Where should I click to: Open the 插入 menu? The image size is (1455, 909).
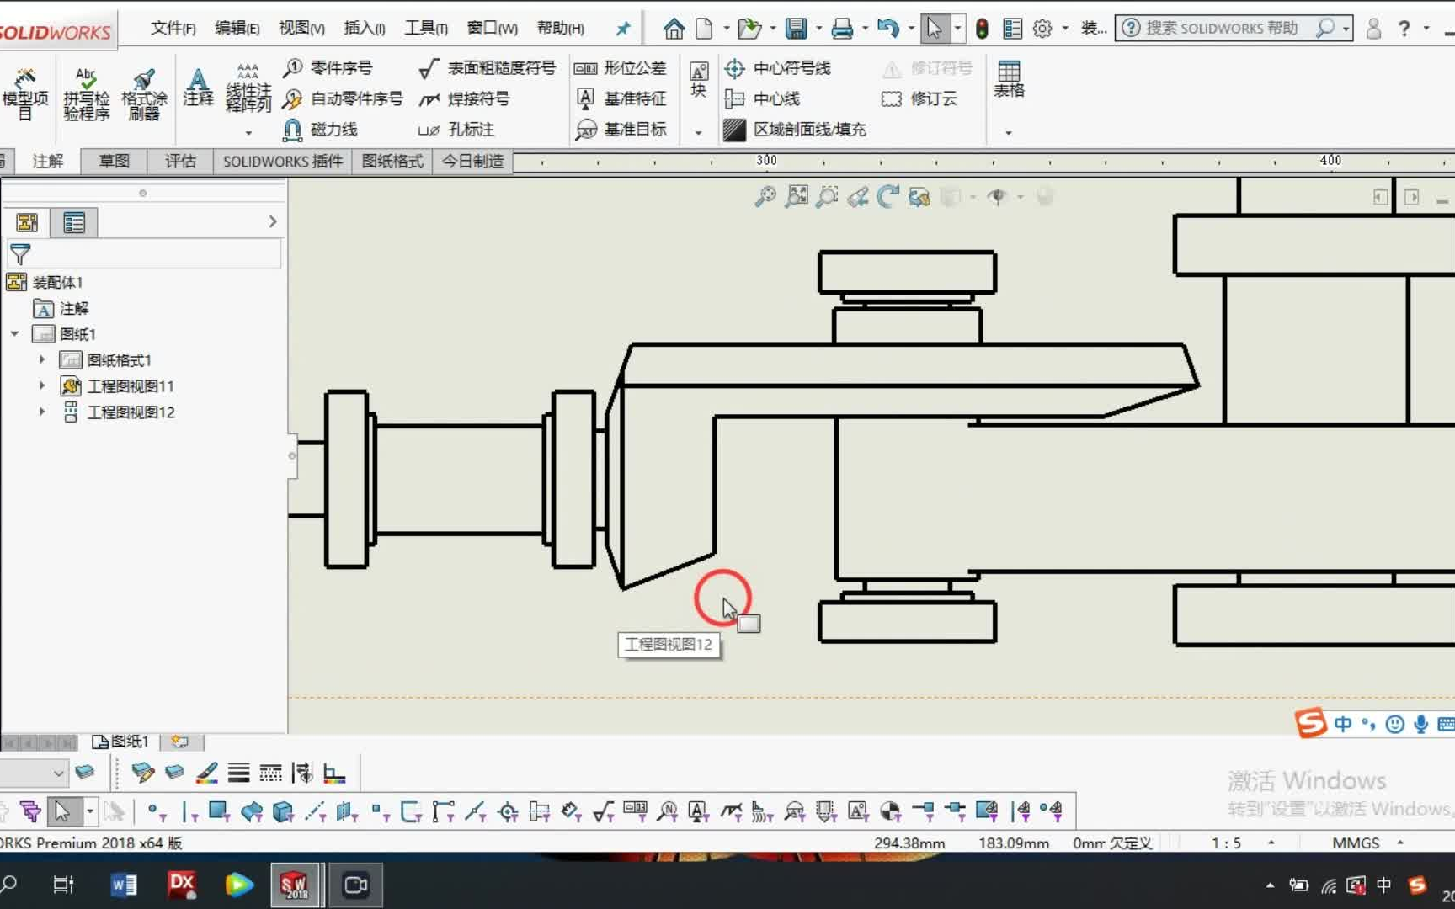pyautogui.click(x=363, y=28)
